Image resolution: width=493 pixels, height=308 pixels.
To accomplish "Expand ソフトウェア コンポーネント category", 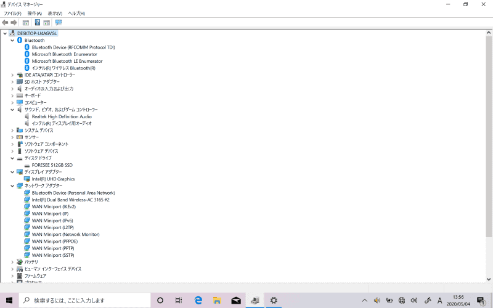I will tap(12, 144).
